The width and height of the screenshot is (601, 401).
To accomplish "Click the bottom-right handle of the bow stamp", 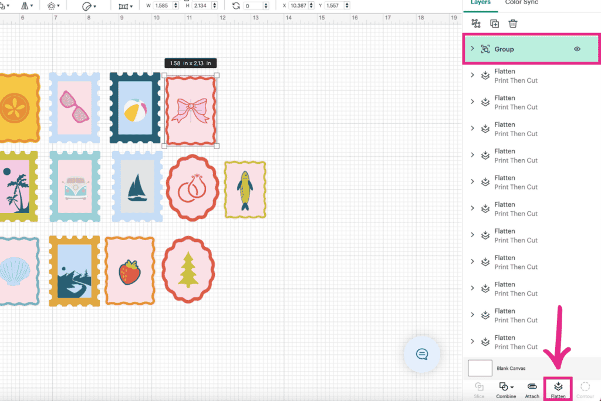I will pos(217,146).
